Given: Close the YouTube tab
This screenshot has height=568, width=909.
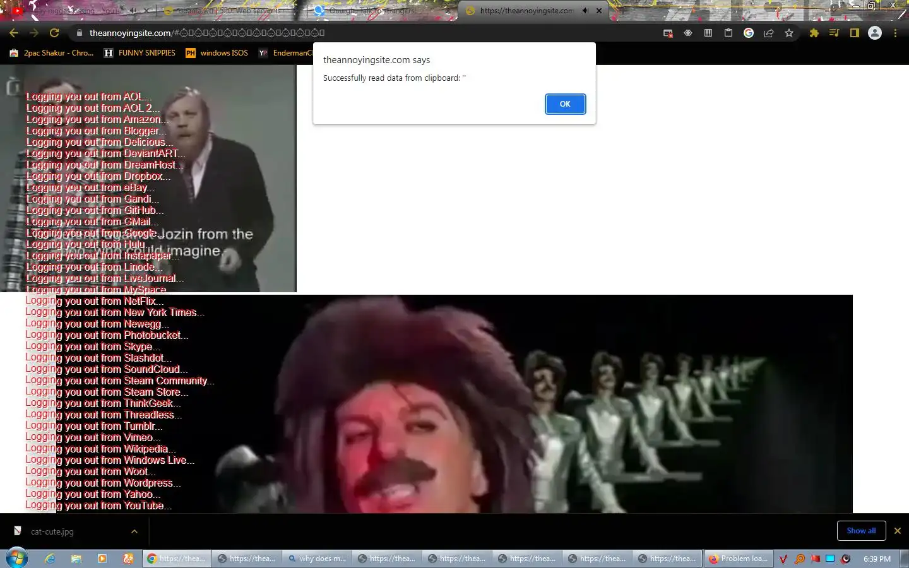Looking at the screenshot, I should tap(147, 11).
